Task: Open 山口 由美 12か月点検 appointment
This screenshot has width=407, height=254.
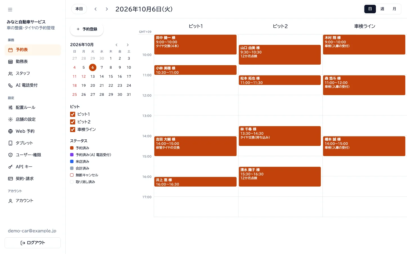Action: [x=280, y=55]
